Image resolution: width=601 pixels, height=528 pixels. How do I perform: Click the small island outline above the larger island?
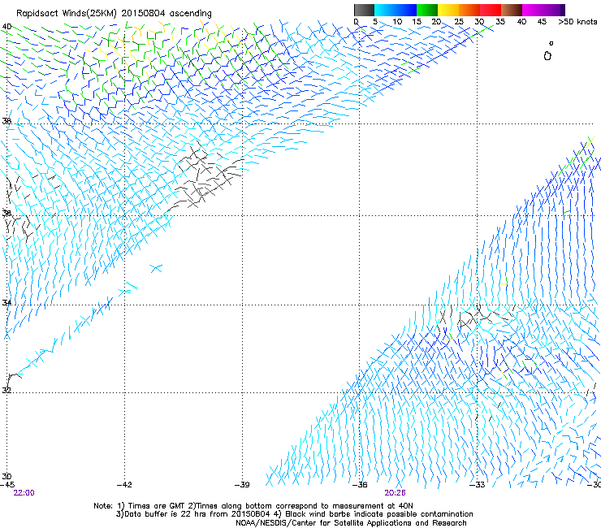point(551,43)
